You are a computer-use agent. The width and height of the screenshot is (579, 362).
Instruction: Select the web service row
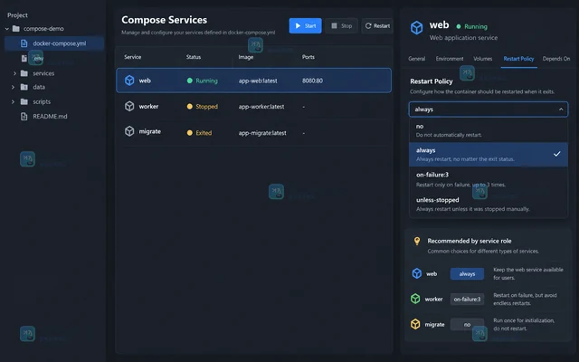[253, 81]
